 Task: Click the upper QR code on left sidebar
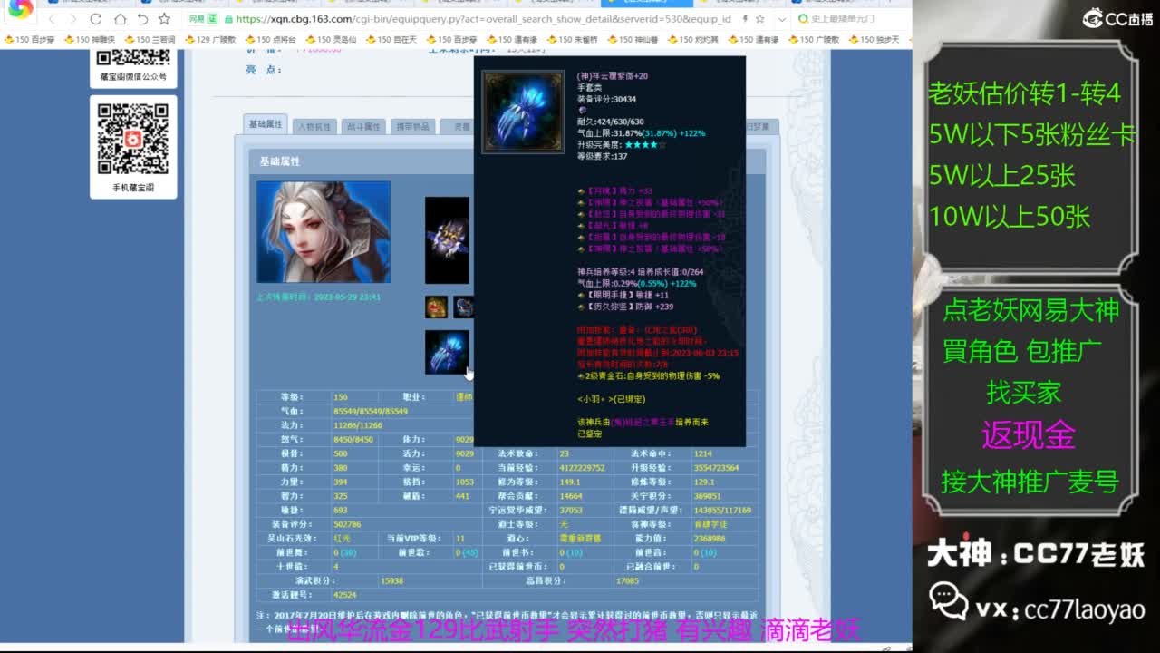133,56
